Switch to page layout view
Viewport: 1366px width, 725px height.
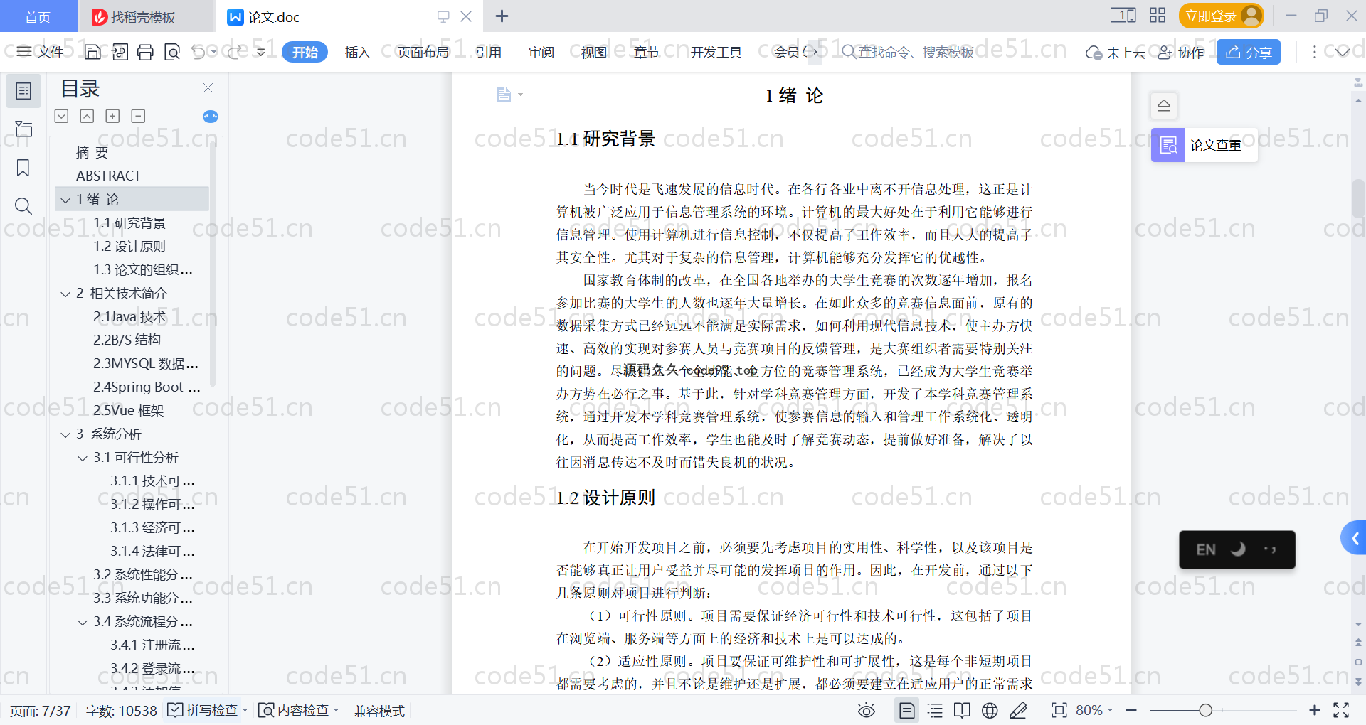click(x=907, y=710)
